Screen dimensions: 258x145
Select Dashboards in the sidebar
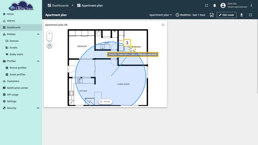[21, 27]
